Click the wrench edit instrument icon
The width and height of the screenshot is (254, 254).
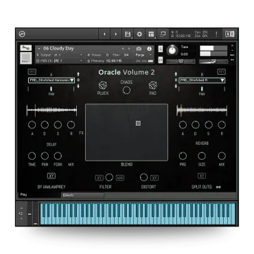[25, 48]
